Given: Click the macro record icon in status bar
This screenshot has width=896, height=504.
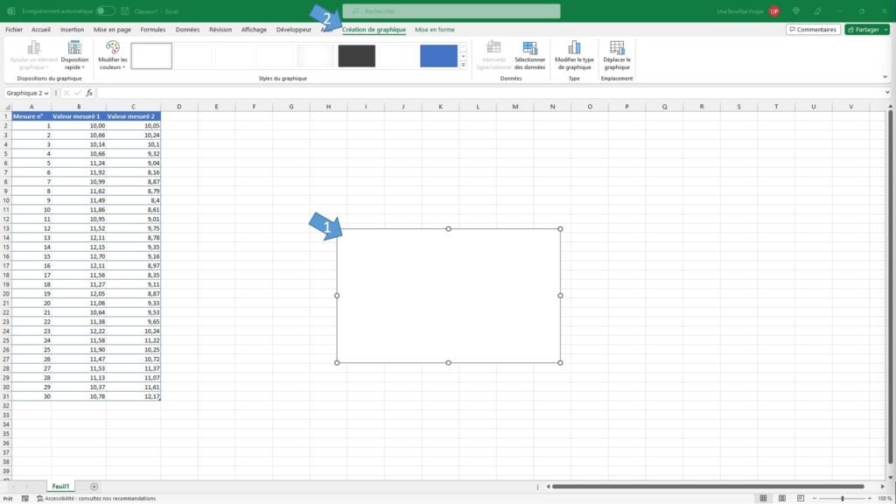Looking at the screenshot, I should pyautogui.click(x=25, y=499).
